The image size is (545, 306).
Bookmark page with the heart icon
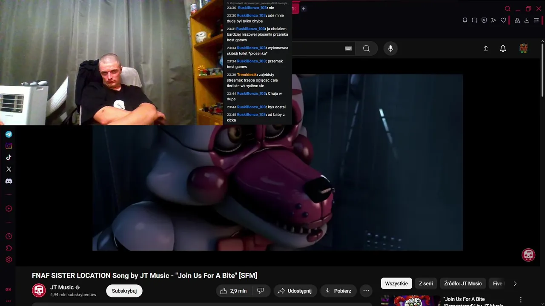point(503,20)
